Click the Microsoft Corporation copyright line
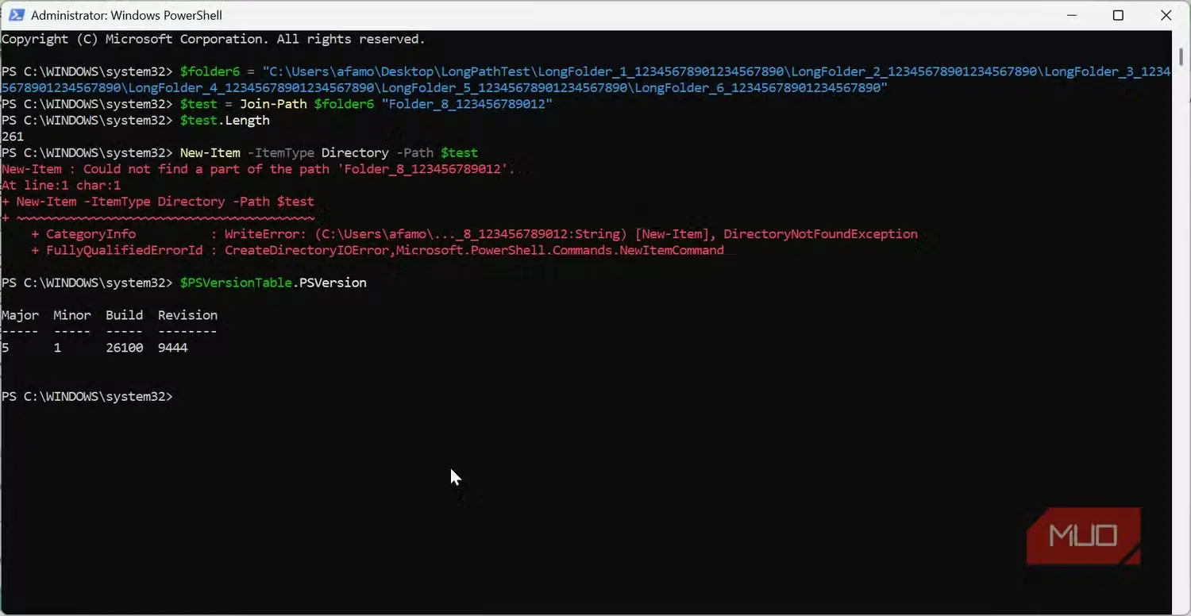 click(x=213, y=39)
